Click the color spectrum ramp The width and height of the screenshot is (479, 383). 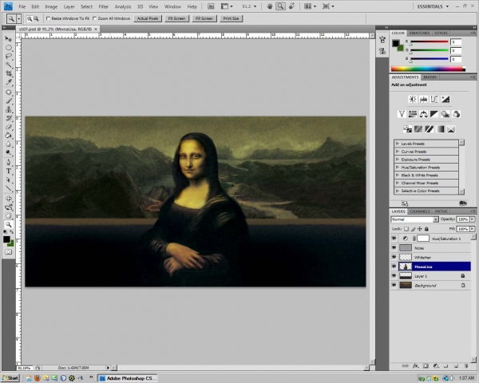click(x=428, y=69)
